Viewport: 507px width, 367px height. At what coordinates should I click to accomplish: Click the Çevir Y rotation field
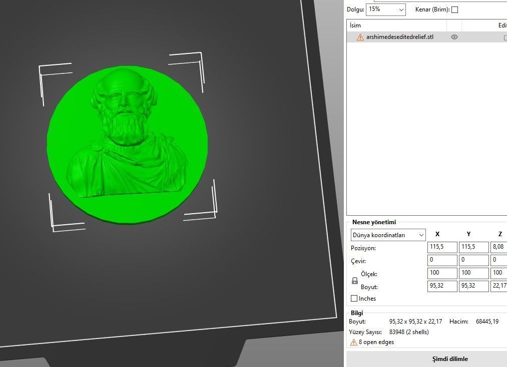(473, 260)
